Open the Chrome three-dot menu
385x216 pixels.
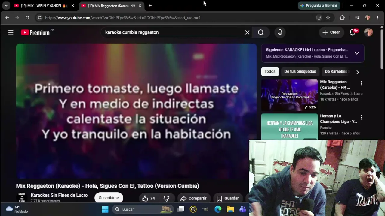pyautogui.click(x=377, y=18)
